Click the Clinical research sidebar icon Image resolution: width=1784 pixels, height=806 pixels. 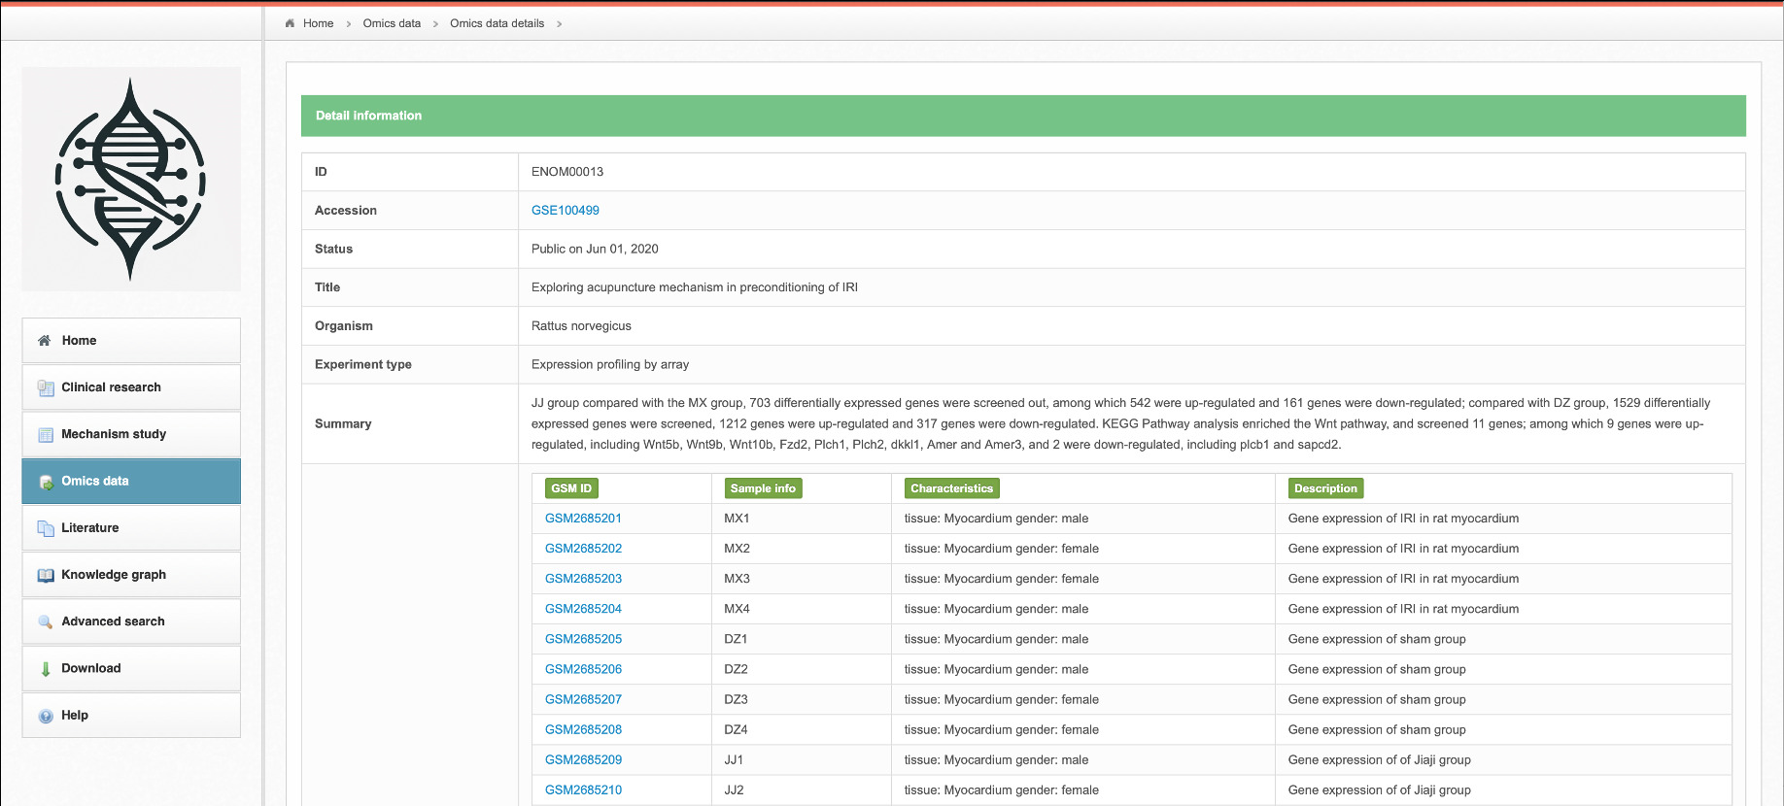pyautogui.click(x=46, y=387)
